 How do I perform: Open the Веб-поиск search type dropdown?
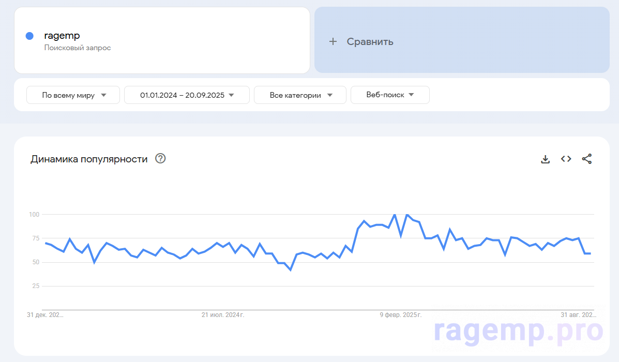pos(390,95)
